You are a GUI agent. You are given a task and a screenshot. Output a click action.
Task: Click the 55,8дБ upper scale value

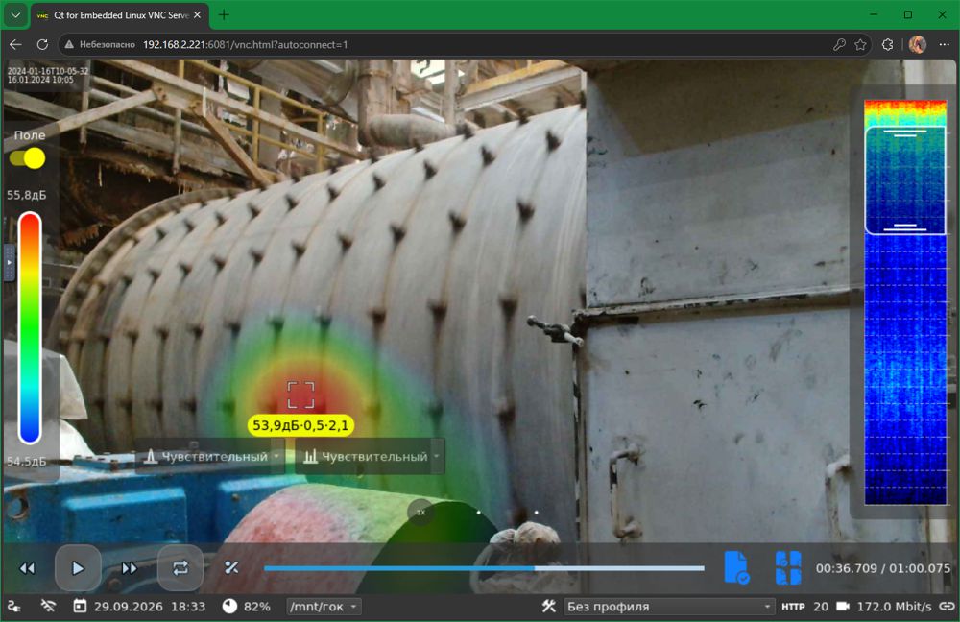tap(26, 195)
